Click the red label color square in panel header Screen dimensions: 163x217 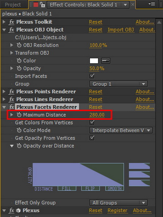click(36, 5)
